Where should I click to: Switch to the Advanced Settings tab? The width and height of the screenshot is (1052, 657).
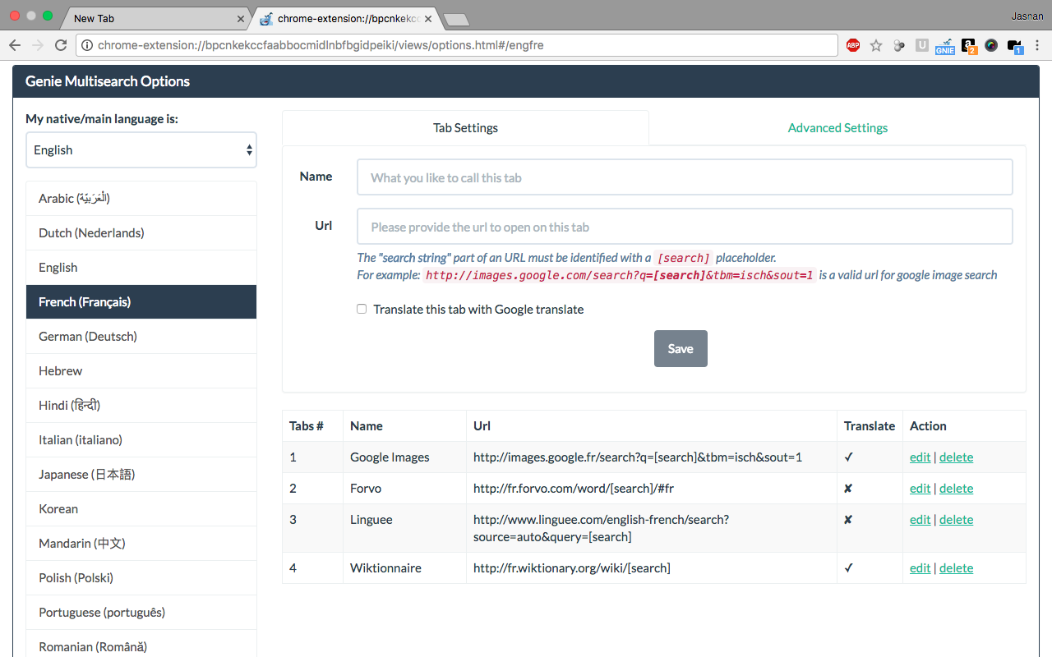[x=837, y=127]
